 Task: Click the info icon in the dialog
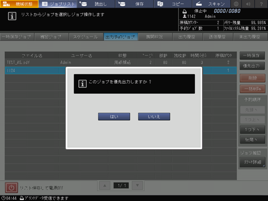click(82, 84)
